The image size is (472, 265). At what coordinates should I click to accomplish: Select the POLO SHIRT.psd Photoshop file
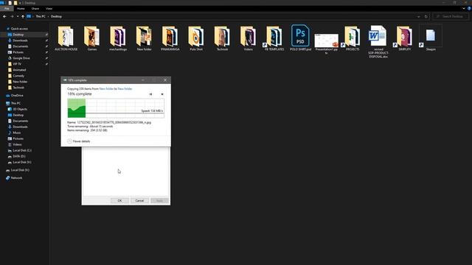point(300,35)
